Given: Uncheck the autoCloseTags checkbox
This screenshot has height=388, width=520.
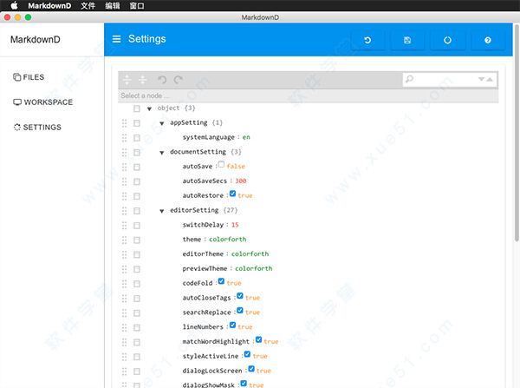Looking at the screenshot, I should point(240,296).
